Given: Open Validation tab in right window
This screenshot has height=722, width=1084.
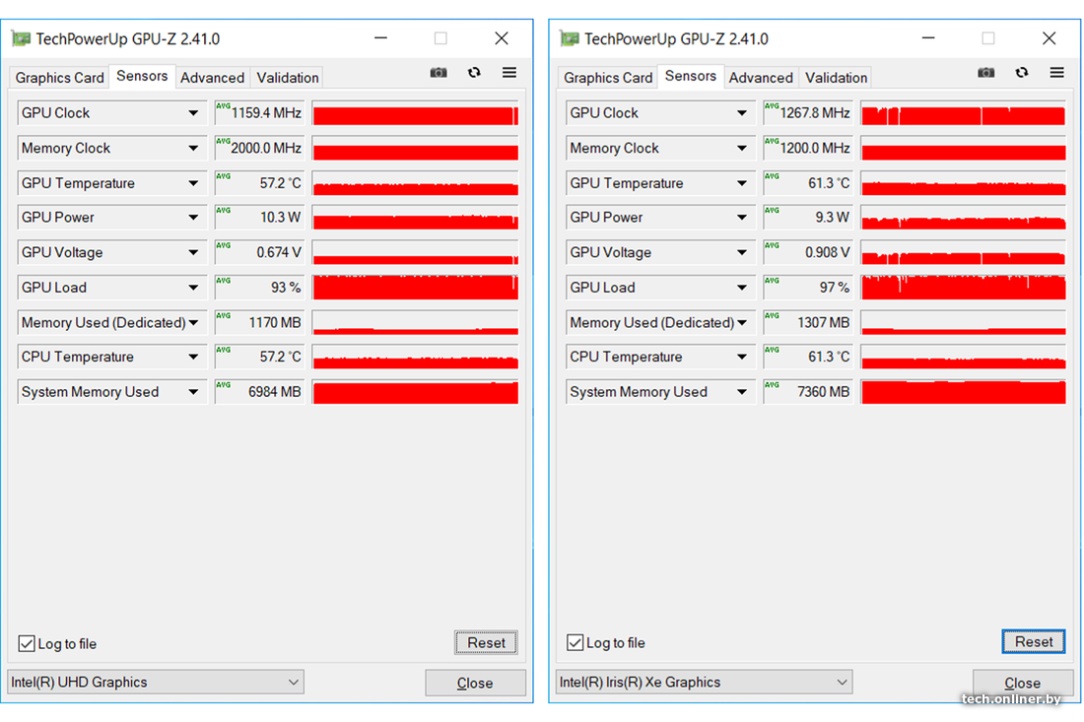Looking at the screenshot, I should [x=836, y=78].
